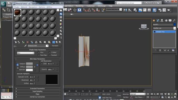The height and width of the screenshot is (100, 178).
Task: Expand mental ray Connection rollout
Action: [38, 97]
